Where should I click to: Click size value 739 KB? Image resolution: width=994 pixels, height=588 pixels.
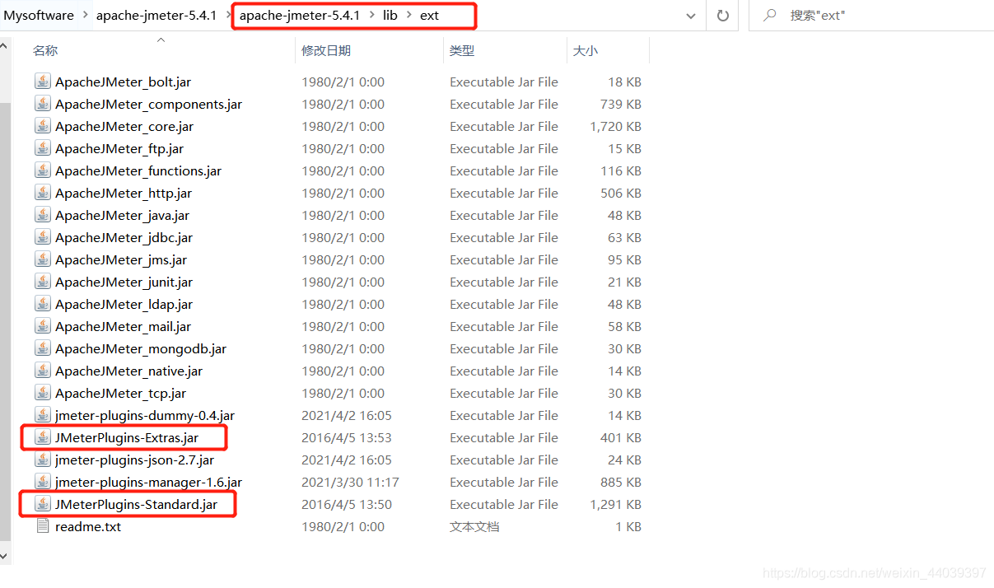click(x=621, y=104)
